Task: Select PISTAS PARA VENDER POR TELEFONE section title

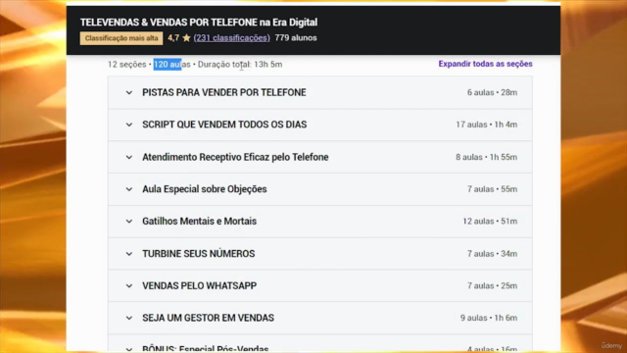Action: (x=224, y=92)
